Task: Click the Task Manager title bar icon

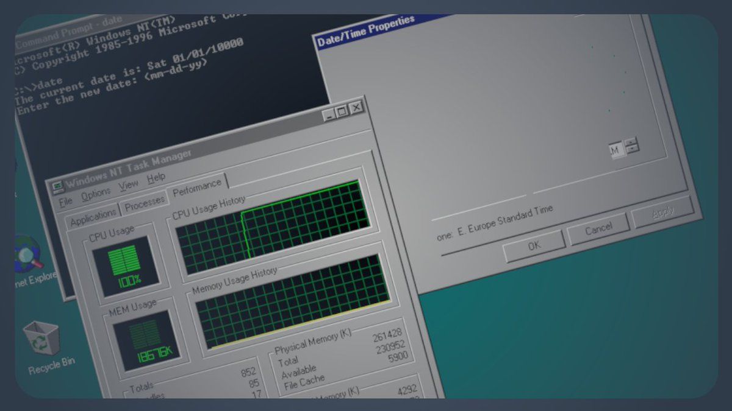Action: point(57,186)
